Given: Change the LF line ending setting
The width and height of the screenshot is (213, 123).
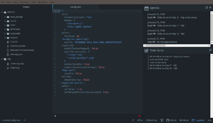Looking at the screenshot, I should pos(133,120).
